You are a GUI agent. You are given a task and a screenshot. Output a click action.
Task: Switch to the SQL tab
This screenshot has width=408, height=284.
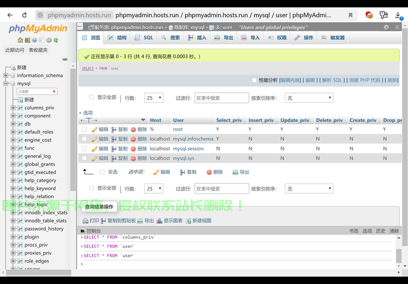click(x=144, y=37)
